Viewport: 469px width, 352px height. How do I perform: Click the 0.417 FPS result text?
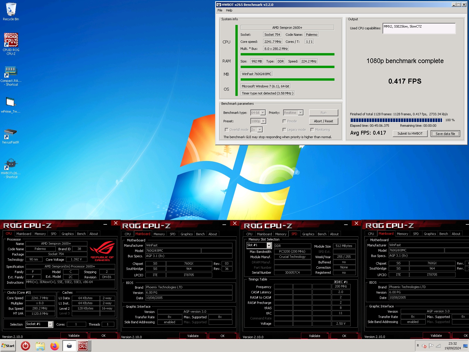pos(405,81)
